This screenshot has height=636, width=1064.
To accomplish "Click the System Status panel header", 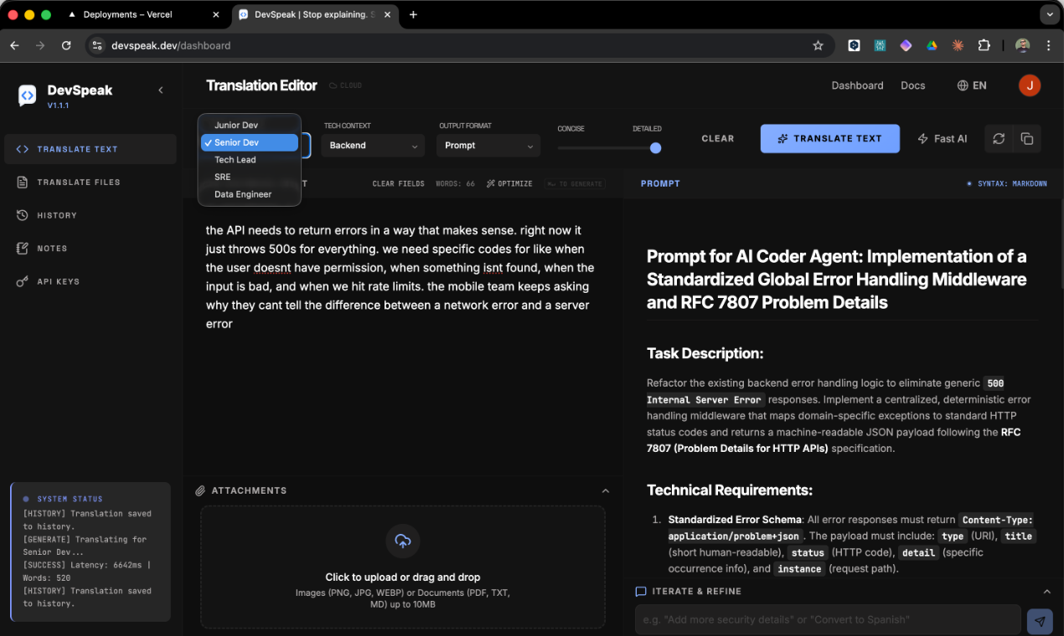I will coord(70,499).
